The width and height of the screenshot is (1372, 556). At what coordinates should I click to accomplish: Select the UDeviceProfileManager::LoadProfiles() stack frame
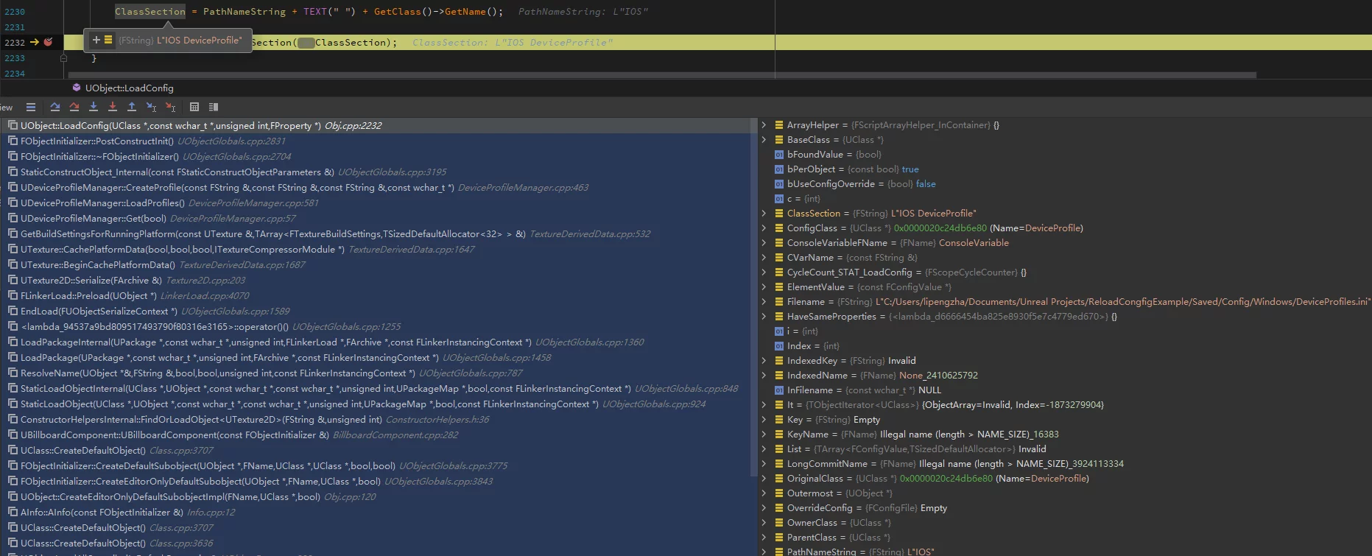coord(102,203)
